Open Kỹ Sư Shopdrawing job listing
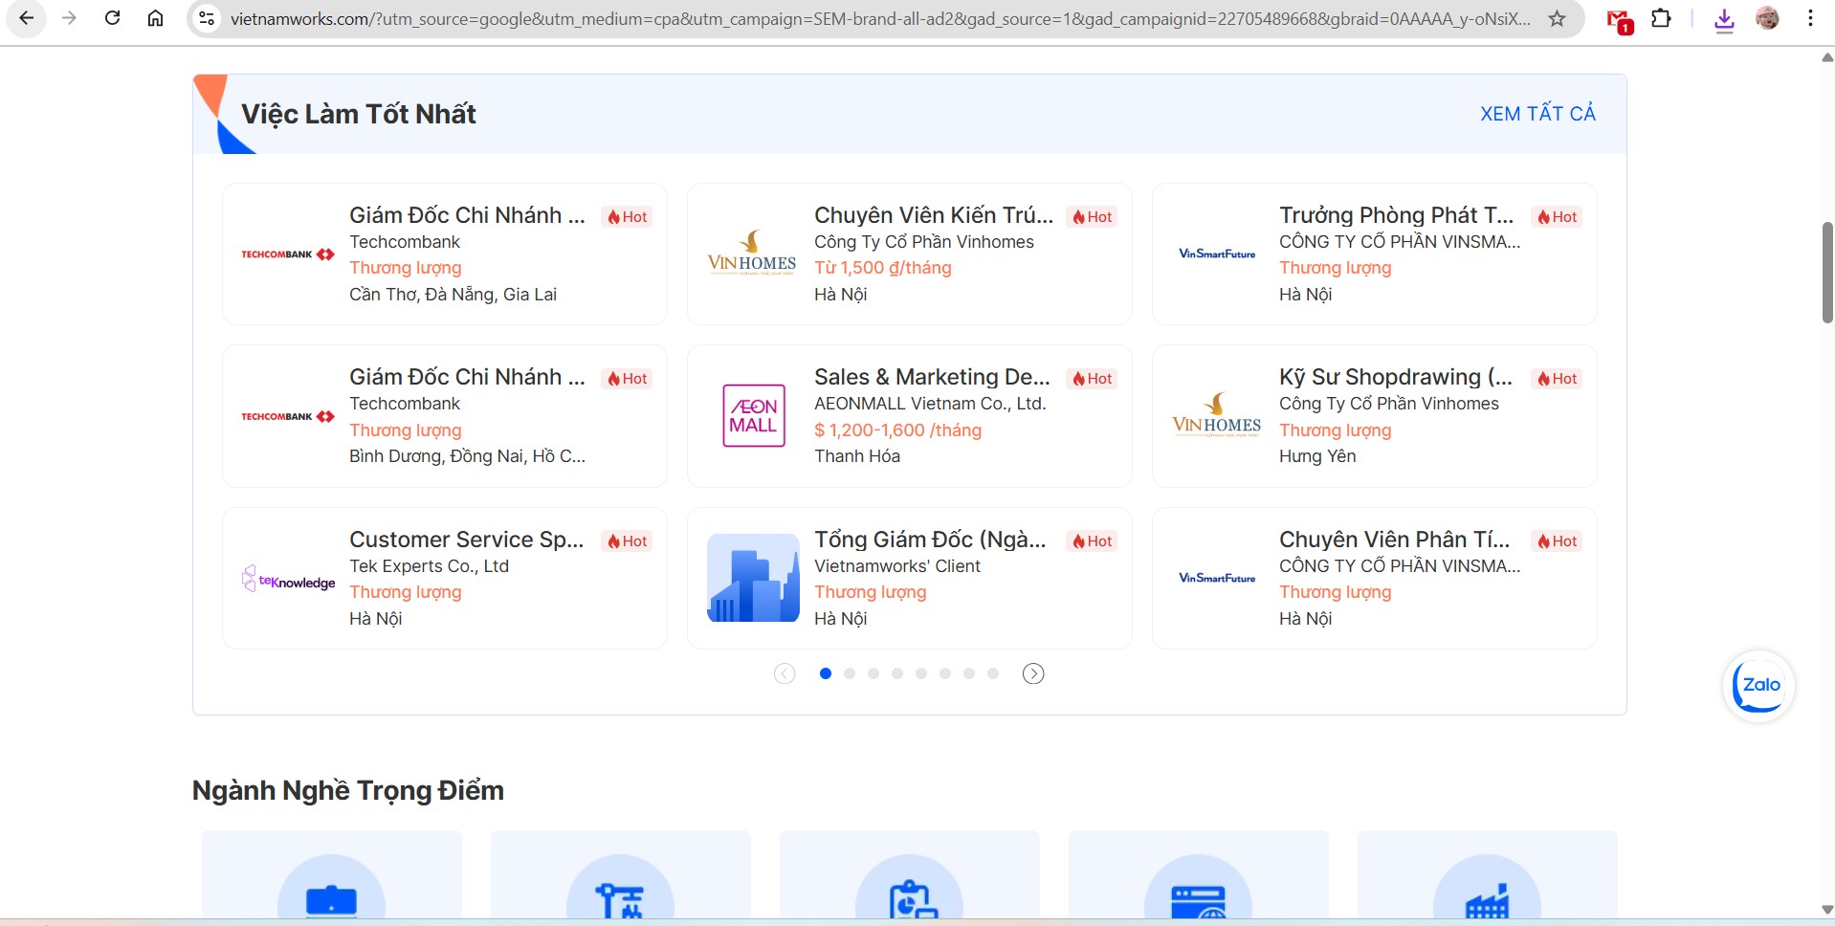Viewport: 1835px width, 926px height. point(1395,377)
